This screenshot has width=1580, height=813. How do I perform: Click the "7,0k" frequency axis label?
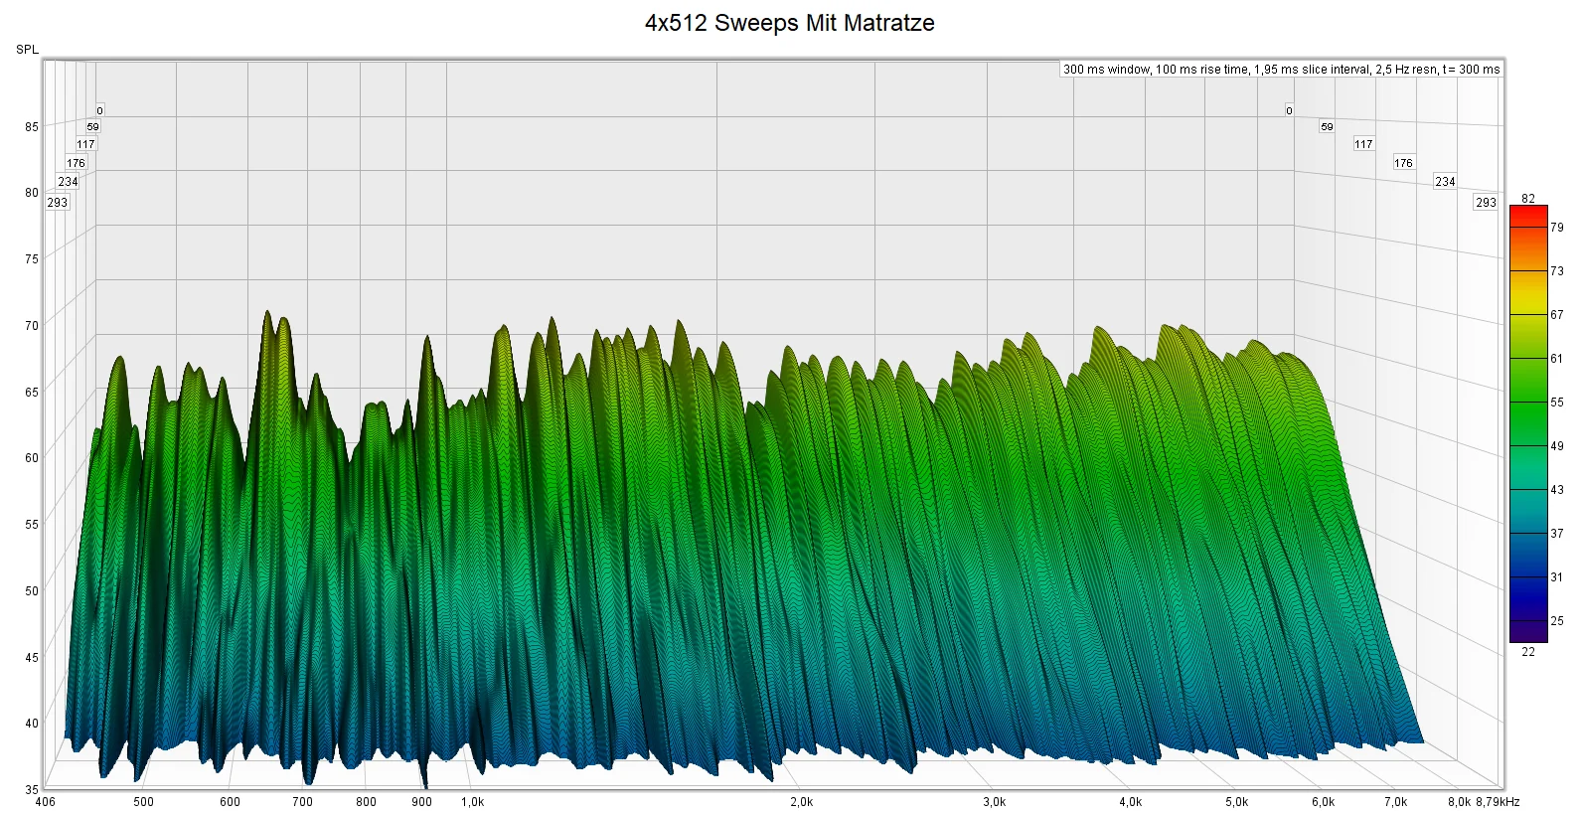[1396, 802]
